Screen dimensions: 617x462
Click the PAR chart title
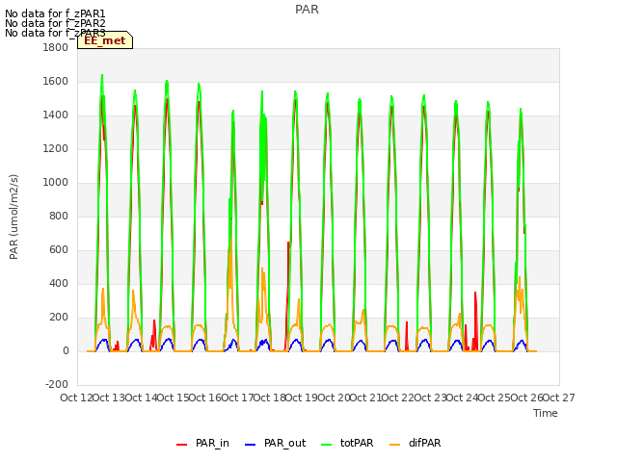[307, 10]
